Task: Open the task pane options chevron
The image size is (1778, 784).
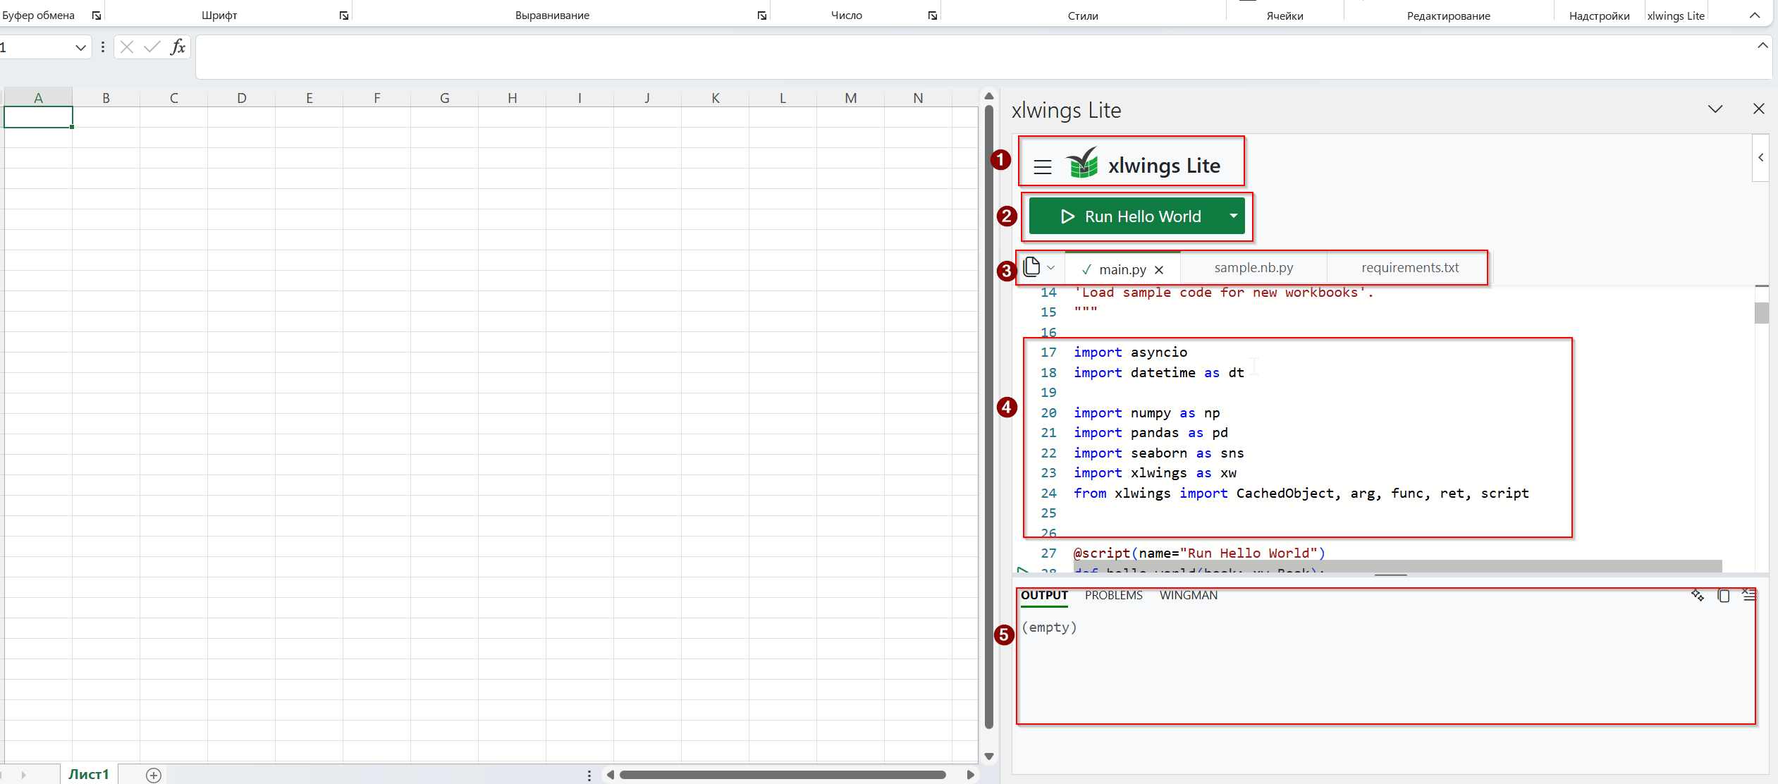Action: [1715, 109]
